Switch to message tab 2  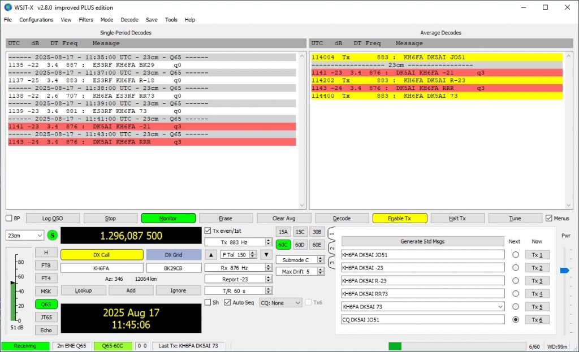point(331,247)
